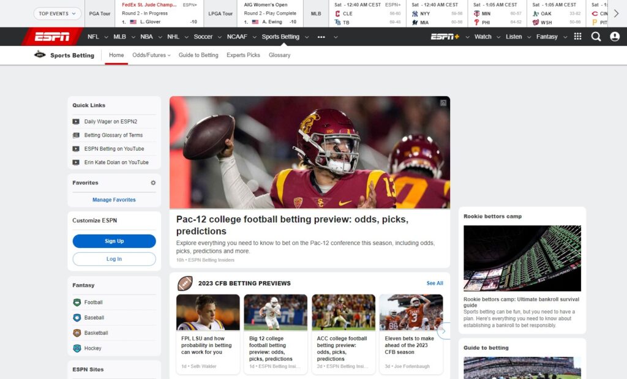Open search from the top navigation bar
Screen dimensions: 627x379
596,37
